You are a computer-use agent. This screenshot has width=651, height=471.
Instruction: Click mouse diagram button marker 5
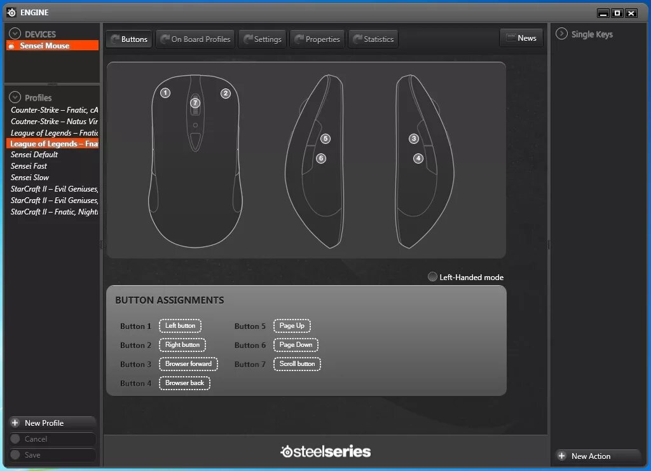click(325, 138)
